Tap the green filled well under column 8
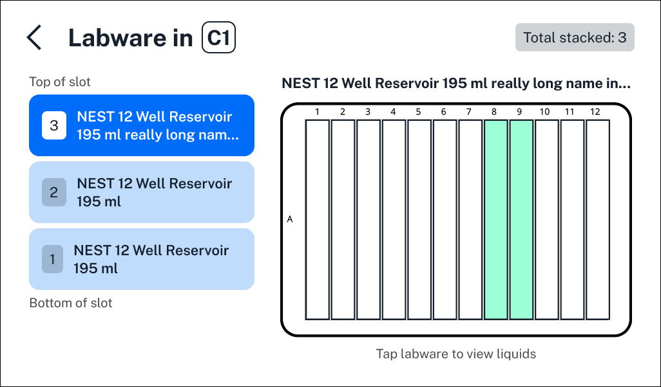This screenshot has height=387, width=661. 496,220
